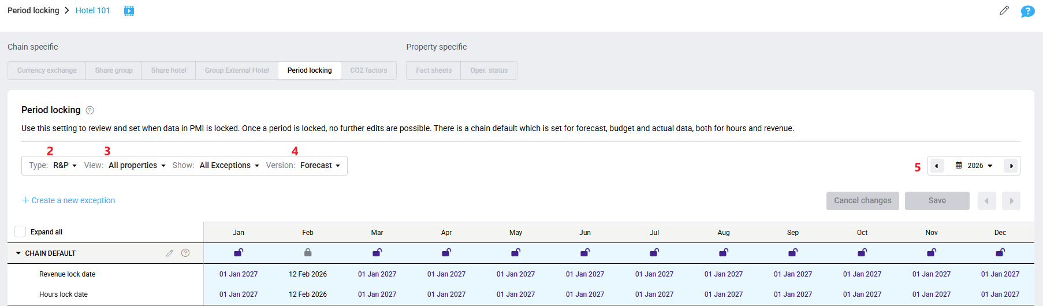Open the Type R&P dropdown

coord(65,166)
